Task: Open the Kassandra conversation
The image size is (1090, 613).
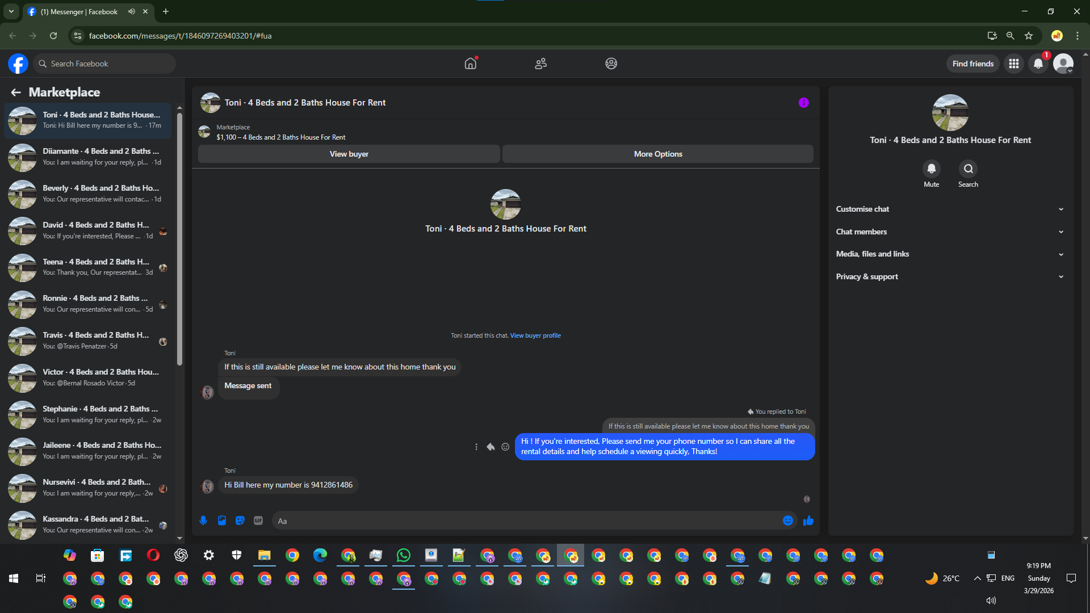Action: [88, 525]
